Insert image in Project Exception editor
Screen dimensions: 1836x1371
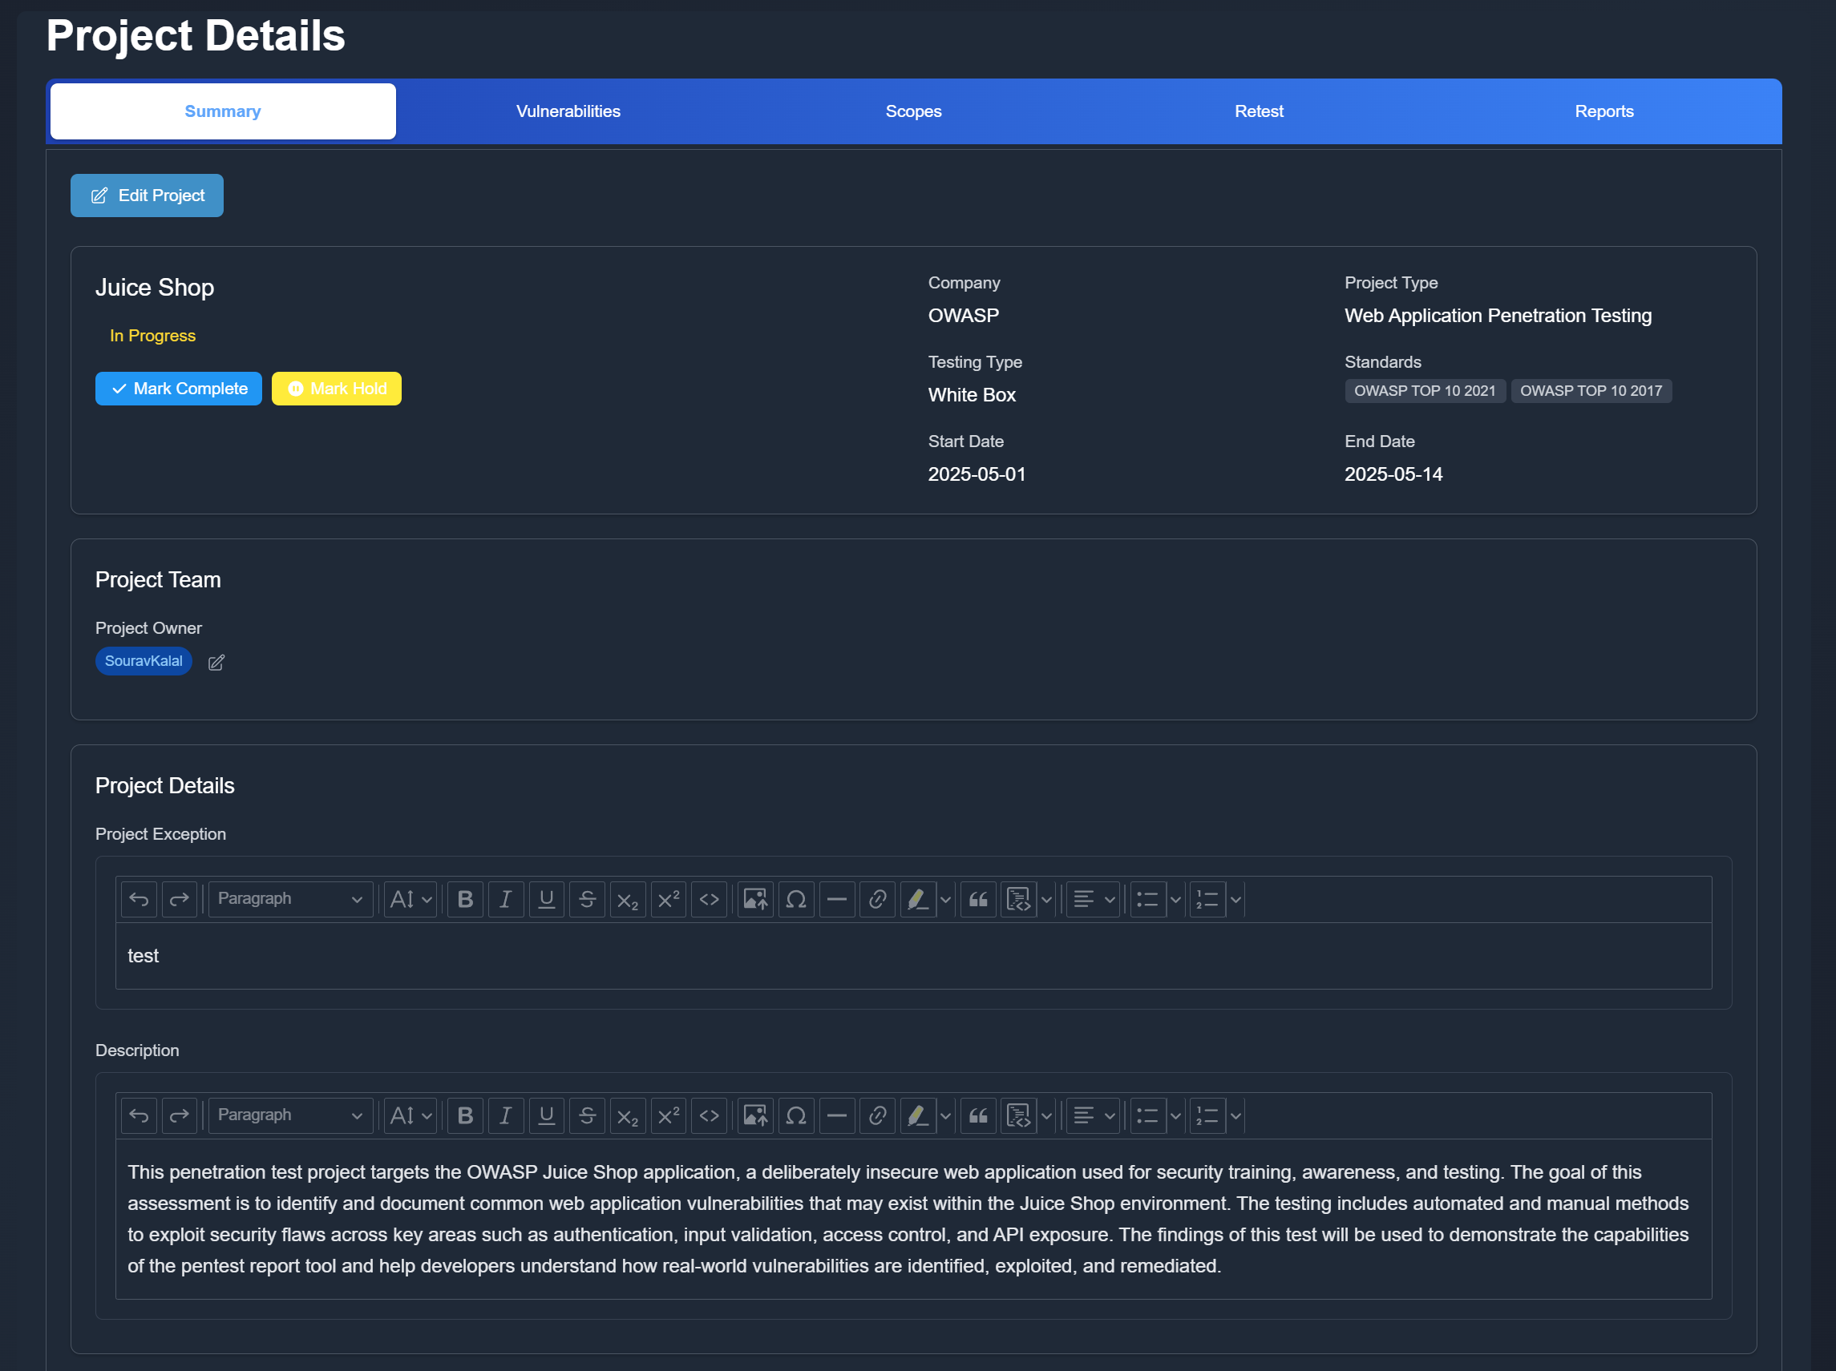coord(754,899)
